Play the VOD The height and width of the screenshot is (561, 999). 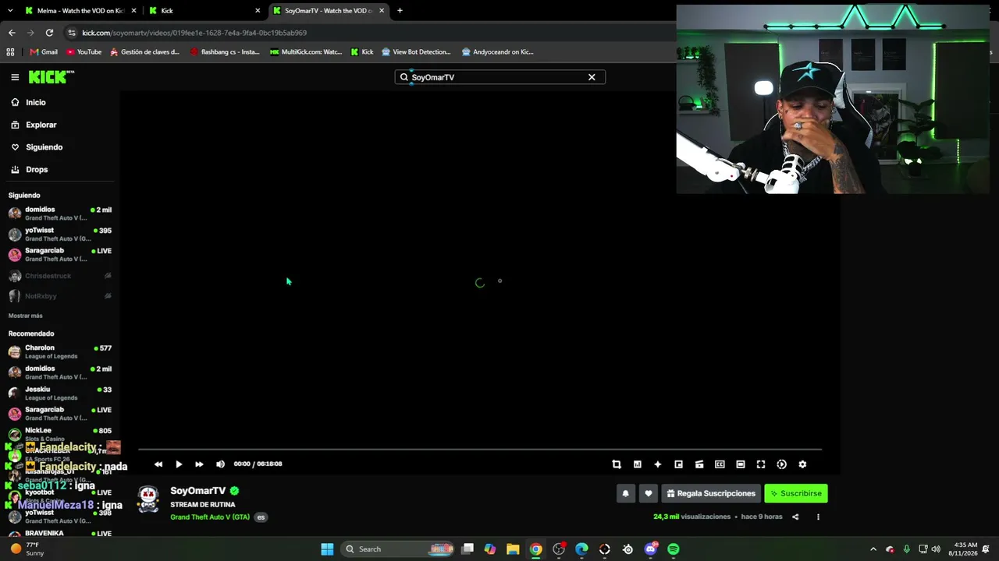click(x=179, y=464)
